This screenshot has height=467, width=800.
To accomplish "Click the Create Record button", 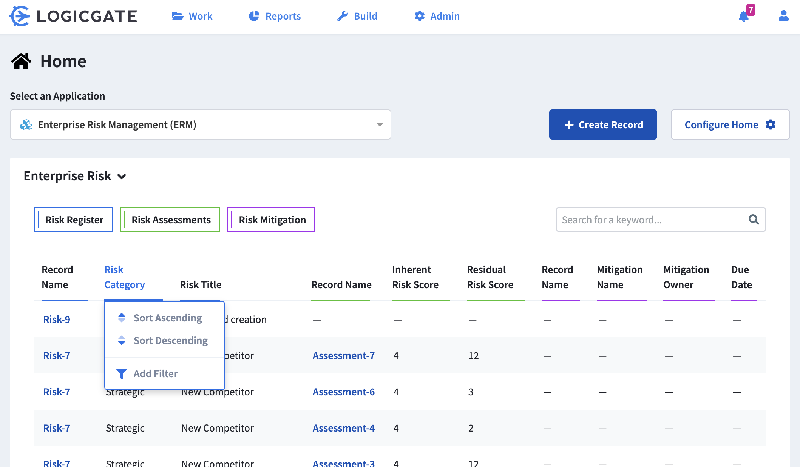I will 604,124.
